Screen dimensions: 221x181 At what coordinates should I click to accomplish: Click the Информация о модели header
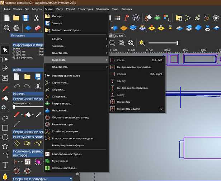28,45
